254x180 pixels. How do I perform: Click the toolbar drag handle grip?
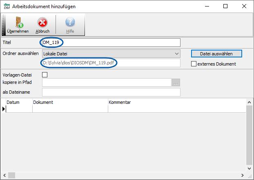point(4,24)
